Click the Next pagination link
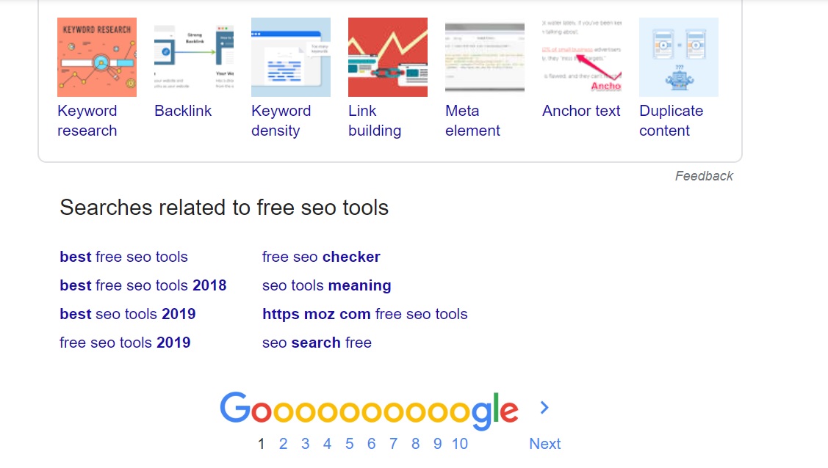The height and width of the screenshot is (468, 828). (x=545, y=444)
